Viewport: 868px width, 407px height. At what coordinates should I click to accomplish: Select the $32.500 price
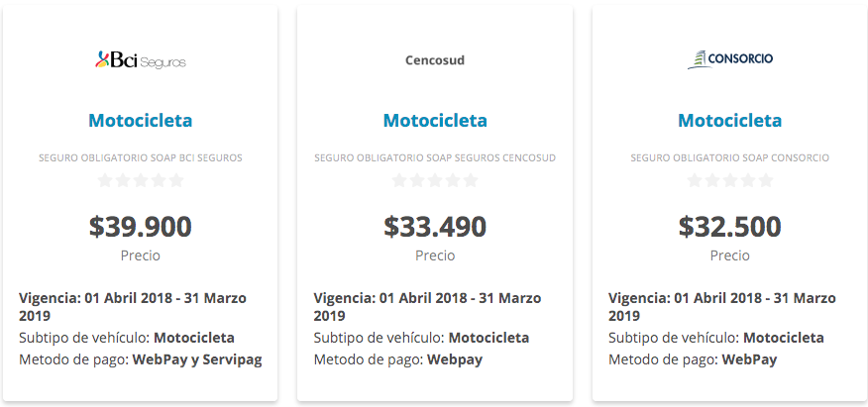coord(729,226)
